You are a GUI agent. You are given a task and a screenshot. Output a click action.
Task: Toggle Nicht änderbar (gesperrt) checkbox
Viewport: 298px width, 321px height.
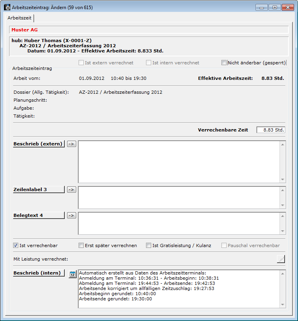pos(224,63)
